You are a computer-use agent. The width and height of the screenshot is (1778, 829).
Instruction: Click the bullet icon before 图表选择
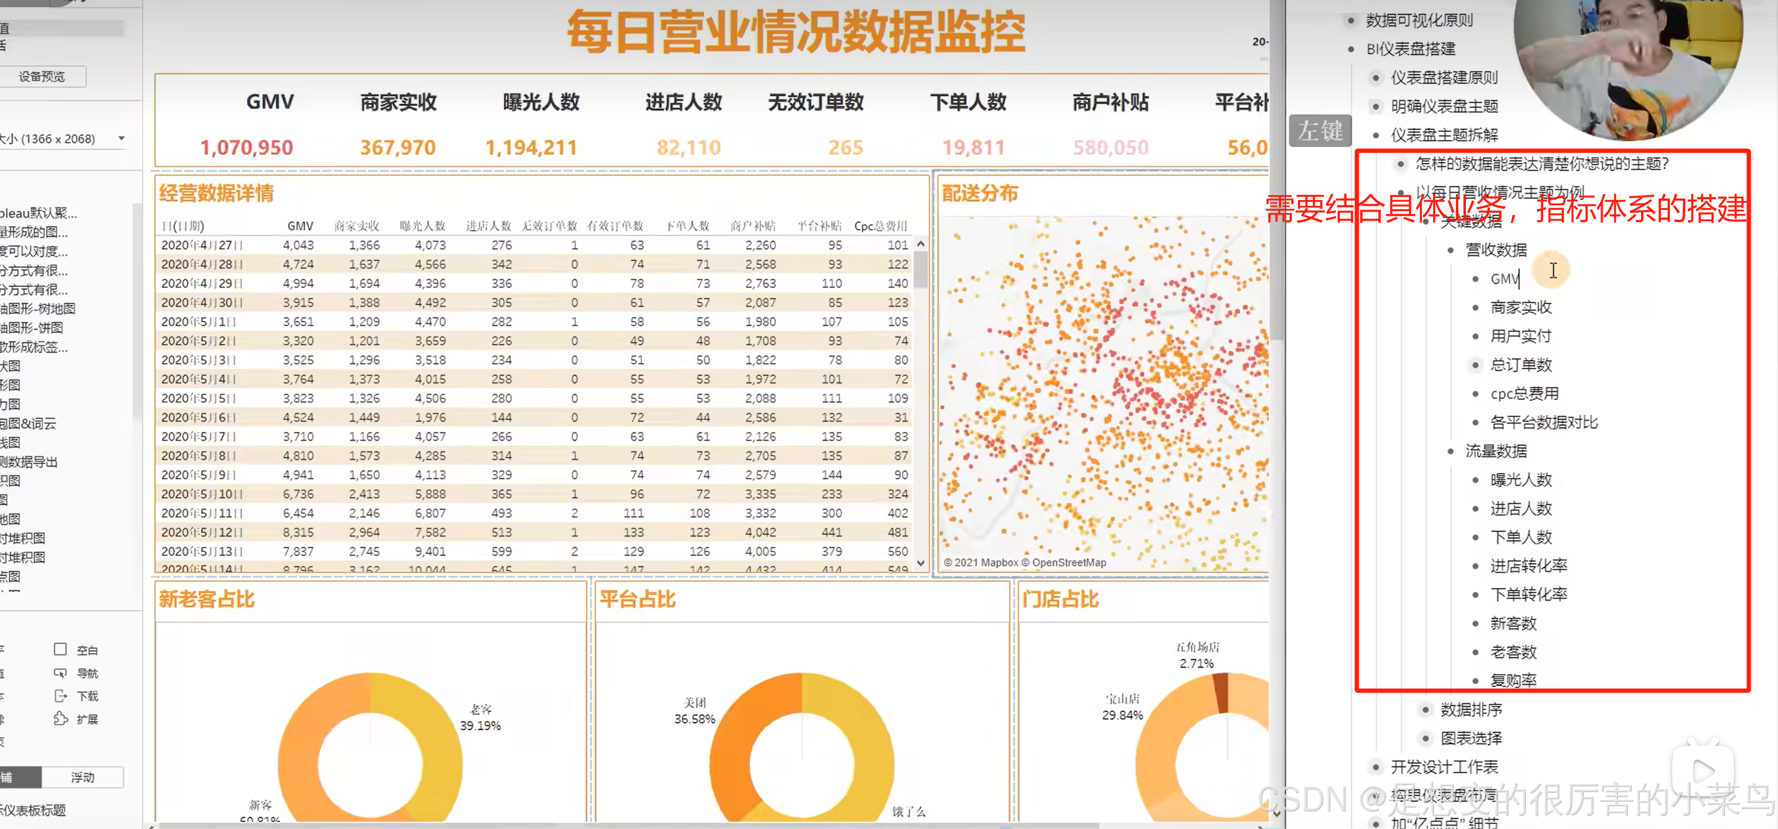[x=1425, y=738]
